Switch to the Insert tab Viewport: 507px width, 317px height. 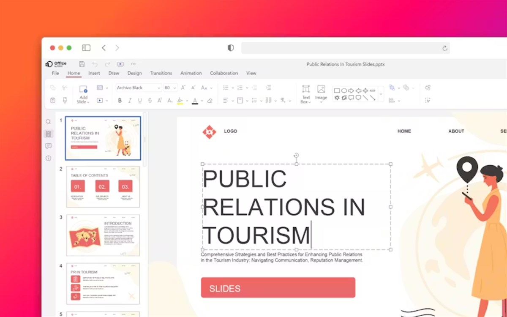pos(94,73)
